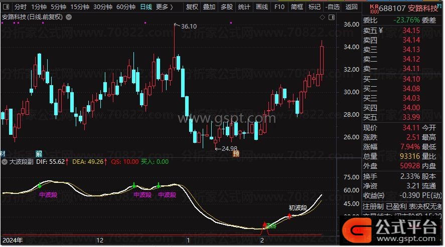Click the 买一 price 34.10
The width and height of the screenshot is (445, 247).
pos(411,79)
